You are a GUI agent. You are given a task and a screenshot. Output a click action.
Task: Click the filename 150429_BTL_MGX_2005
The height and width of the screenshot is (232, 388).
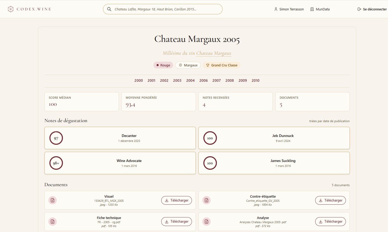pos(109,201)
